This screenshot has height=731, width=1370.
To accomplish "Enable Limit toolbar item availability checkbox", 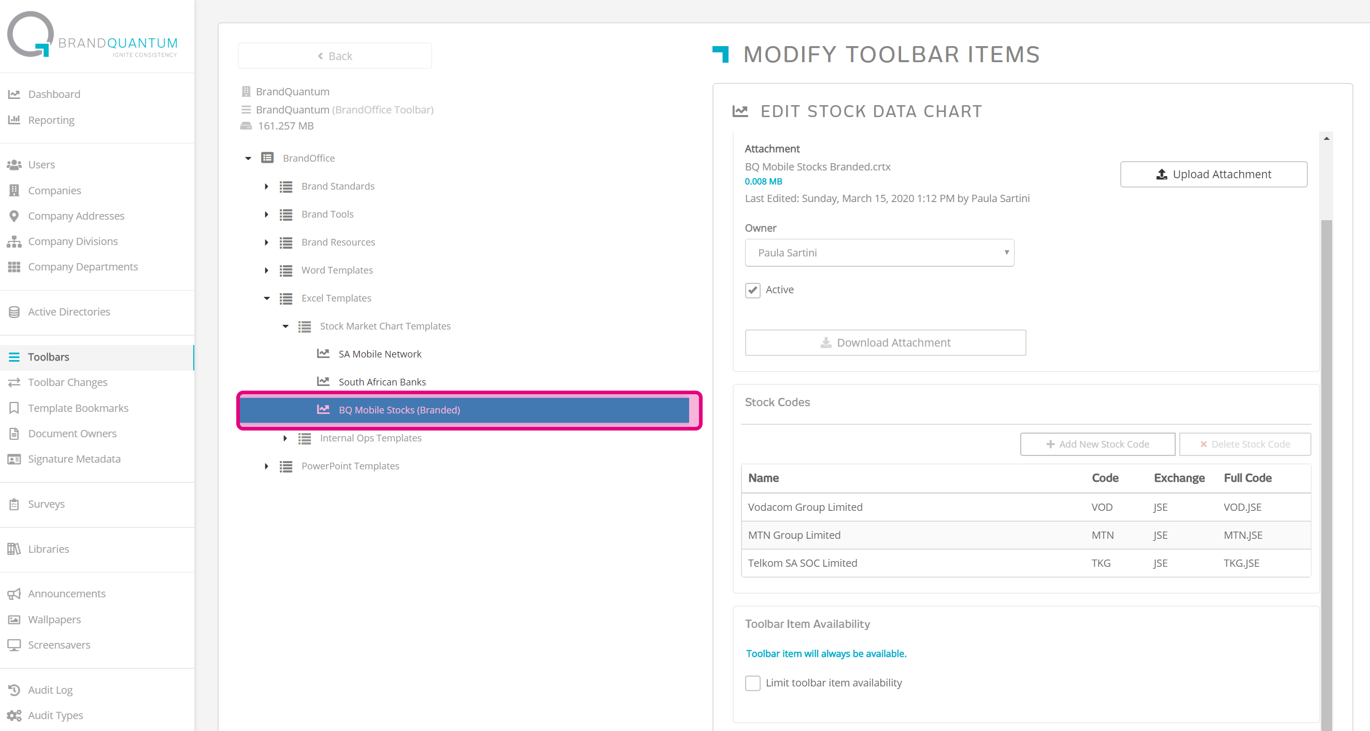I will click(x=752, y=683).
